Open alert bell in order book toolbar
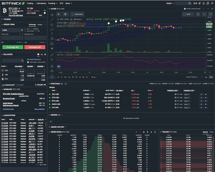 click(144, 132)
